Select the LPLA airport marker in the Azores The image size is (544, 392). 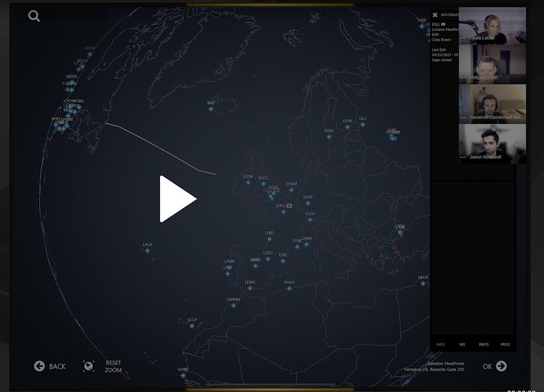click(x=147, y=251)
